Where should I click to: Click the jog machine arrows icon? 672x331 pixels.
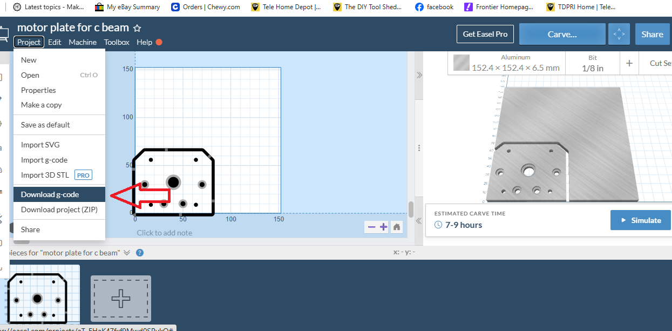(x=619, y=34)
